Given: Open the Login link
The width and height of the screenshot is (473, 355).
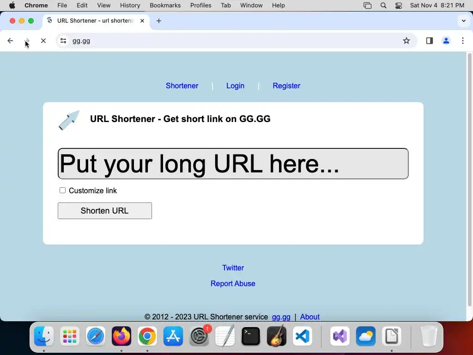Looking at the screenshot, I should (235, 86).
